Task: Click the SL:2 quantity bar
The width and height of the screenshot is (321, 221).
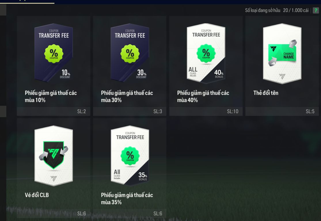Action: point(54,111)
